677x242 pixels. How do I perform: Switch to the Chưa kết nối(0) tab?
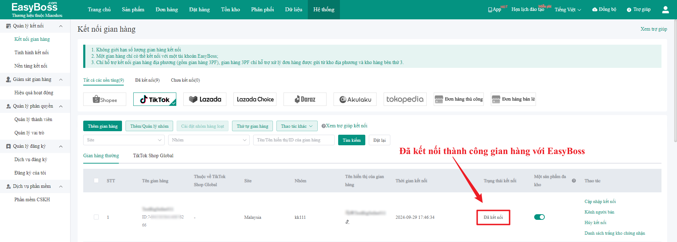coord(185,80)
